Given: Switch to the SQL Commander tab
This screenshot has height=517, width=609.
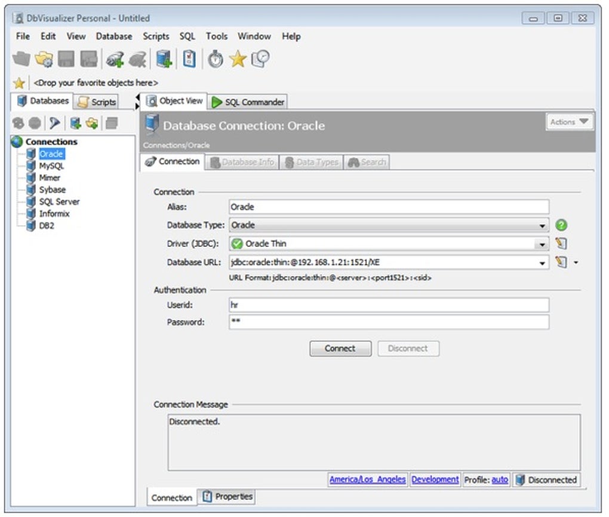Looking at the screenshot, I should 248,102.
